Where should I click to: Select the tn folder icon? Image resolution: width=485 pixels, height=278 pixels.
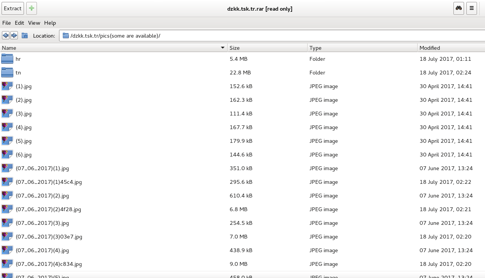coord(7,73)
